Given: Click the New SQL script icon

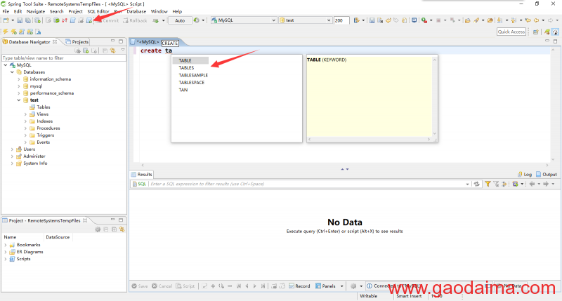Looking at the screenshot, I should coord(89,20).
